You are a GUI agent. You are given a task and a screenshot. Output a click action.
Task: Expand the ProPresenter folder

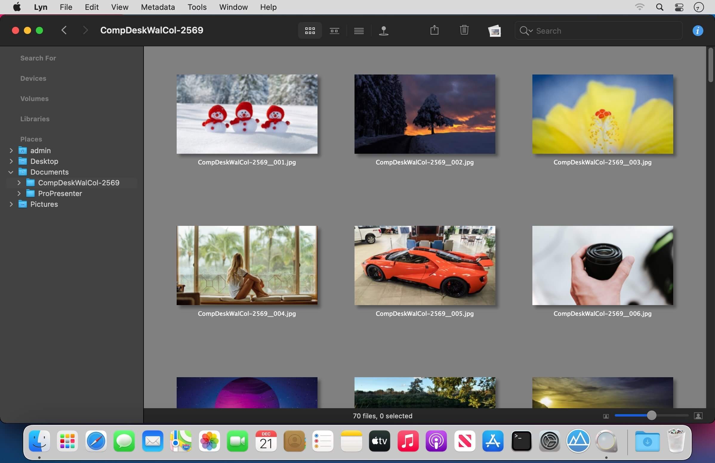coord(19,194)
